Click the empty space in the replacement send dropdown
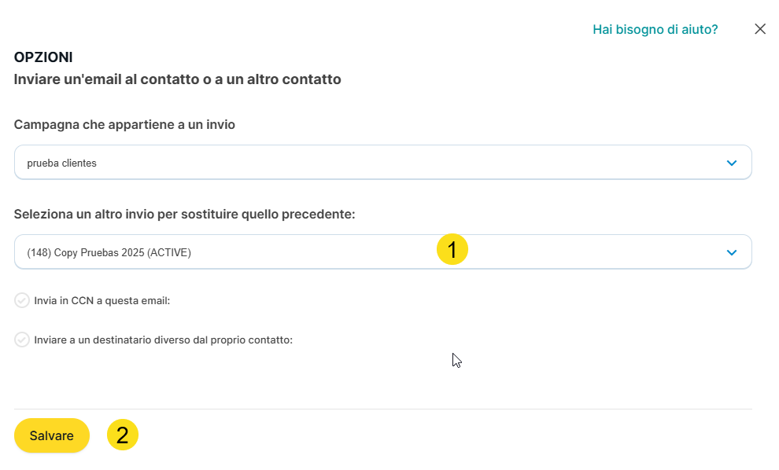 [590, 252]
